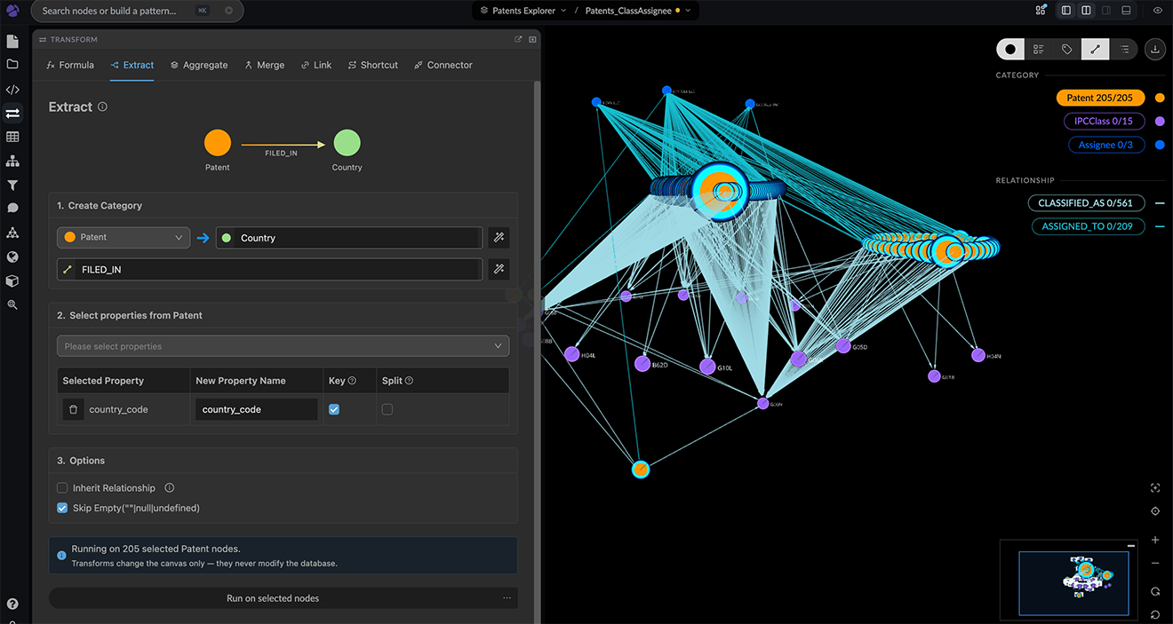Viewport: 1173px width, 624px height.
Task: Open the file icon in left sidebar
Action: pyautogui.click(x=12, y=42)
